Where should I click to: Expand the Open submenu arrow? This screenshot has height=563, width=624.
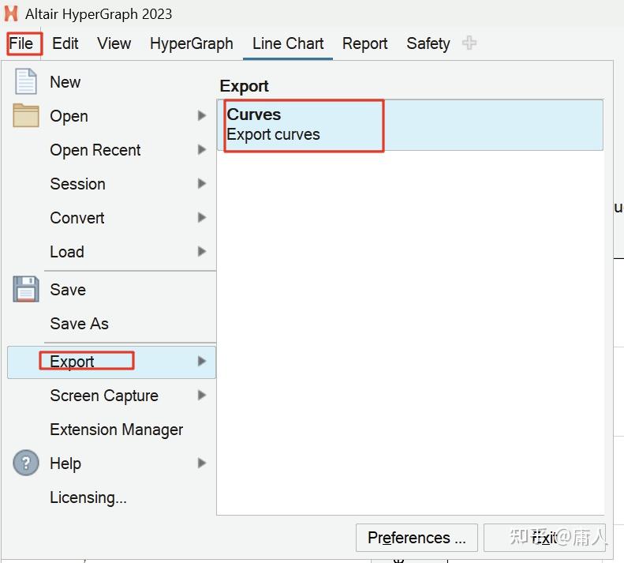tap(202, 116)
